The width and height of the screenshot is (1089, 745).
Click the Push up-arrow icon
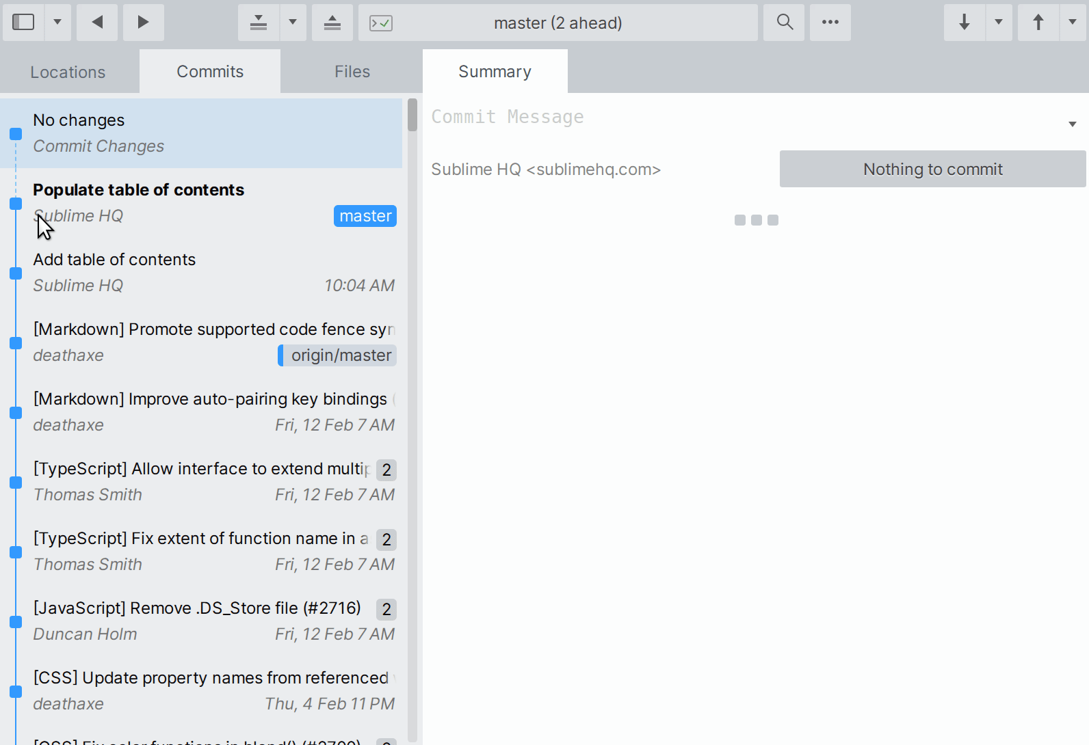pos(1038,23)
